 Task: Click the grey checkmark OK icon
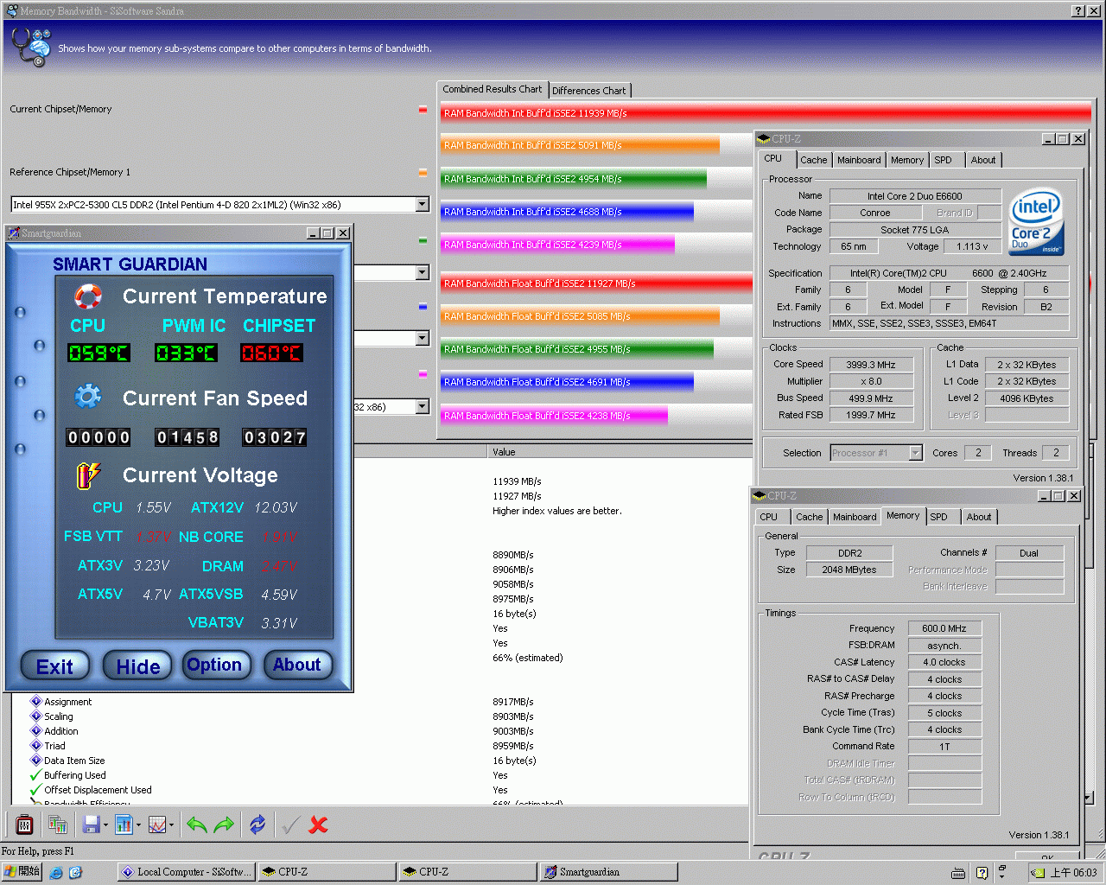[291, 825]
